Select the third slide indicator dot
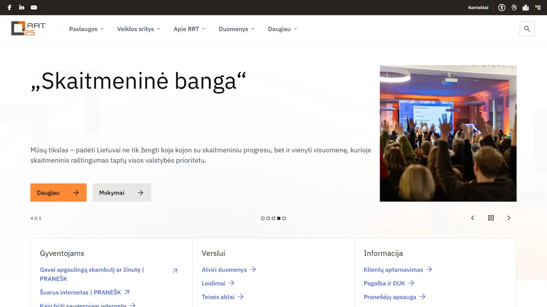Viewport: 547px width, 307px height. (273, 218)
